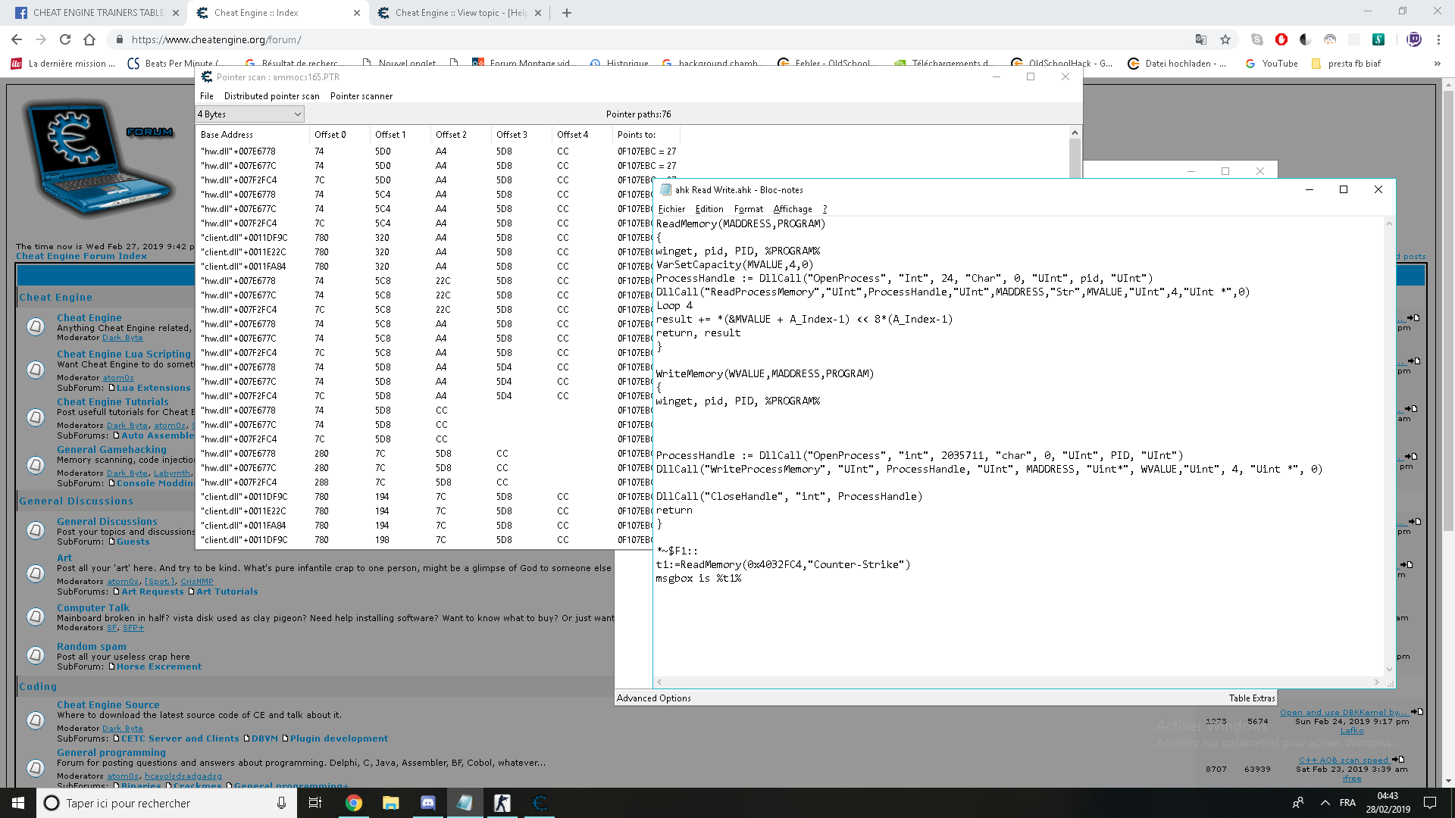Click the Notepad vertical scrollbar down arrow
The height and width of the screenshot is (818, 1455).
(x=1389, y=669)
